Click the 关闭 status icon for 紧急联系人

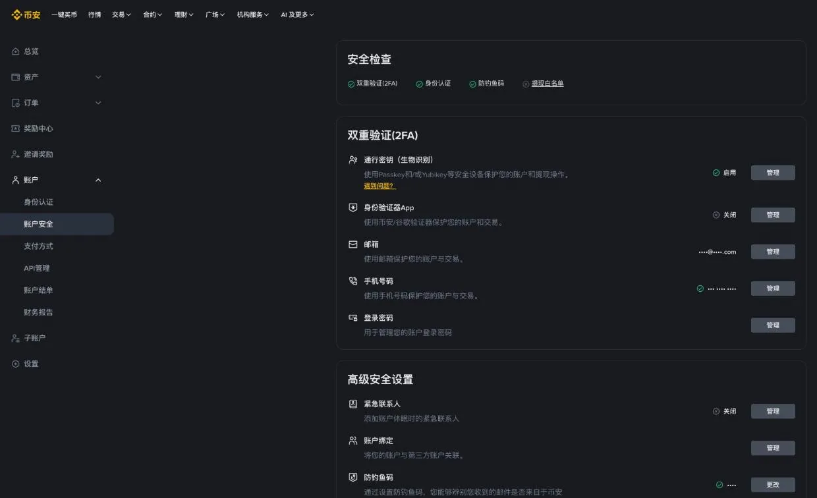716,411
